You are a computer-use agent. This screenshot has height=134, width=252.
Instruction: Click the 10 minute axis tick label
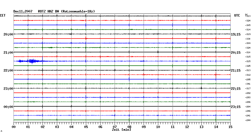(158, 127)
